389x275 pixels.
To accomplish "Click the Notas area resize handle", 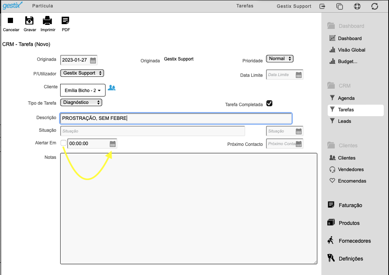I will pos(315,262).
